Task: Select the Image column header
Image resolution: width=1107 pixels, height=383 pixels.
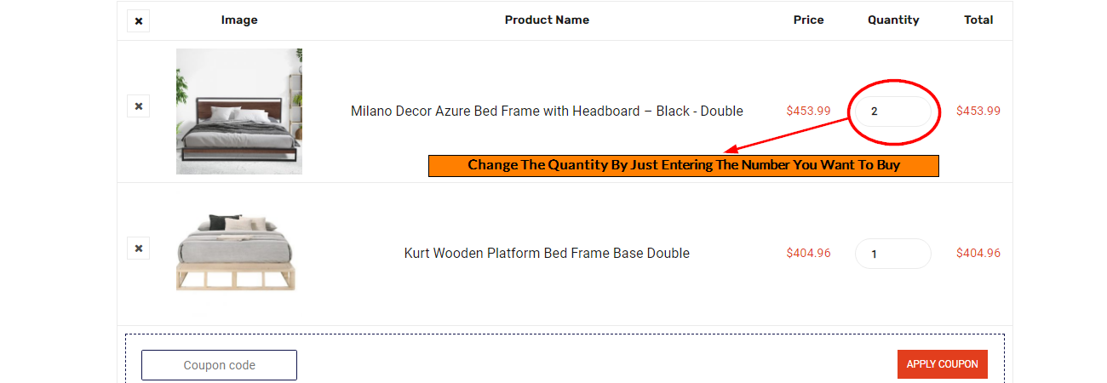Action: [x=239, y=20]
